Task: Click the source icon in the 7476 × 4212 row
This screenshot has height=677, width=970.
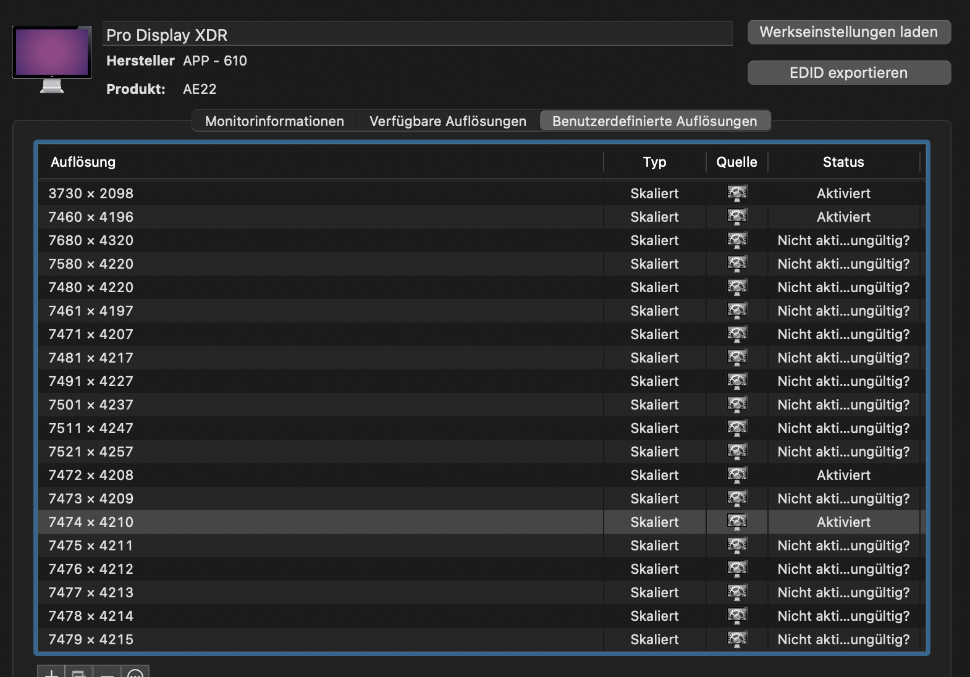Action: 737,569
